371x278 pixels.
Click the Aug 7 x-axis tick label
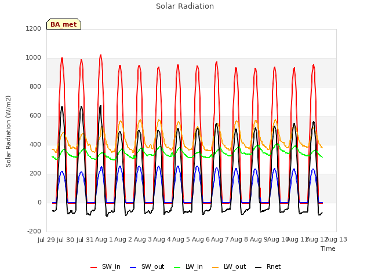220,240
